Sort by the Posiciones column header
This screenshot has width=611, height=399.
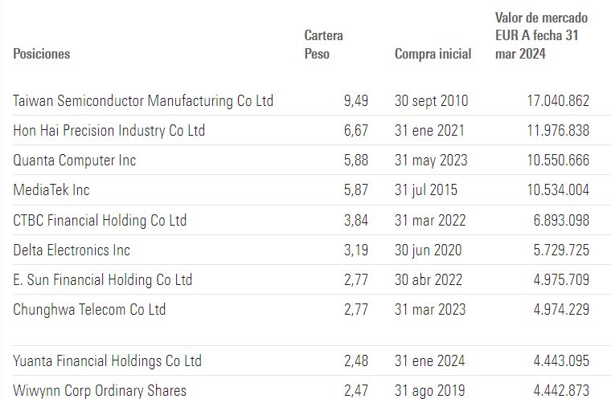[x=42, y=54]
